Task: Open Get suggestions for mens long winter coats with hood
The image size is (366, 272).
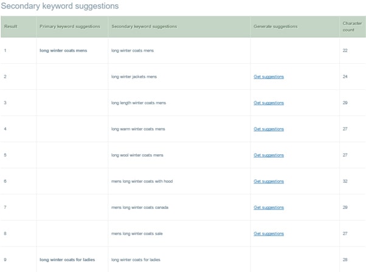Action: 269,182
